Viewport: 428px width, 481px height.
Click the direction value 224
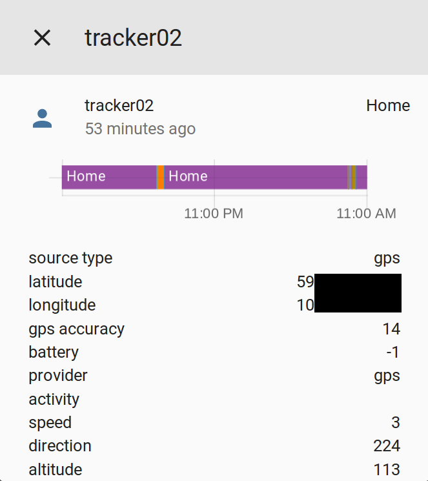click(387, 446)
